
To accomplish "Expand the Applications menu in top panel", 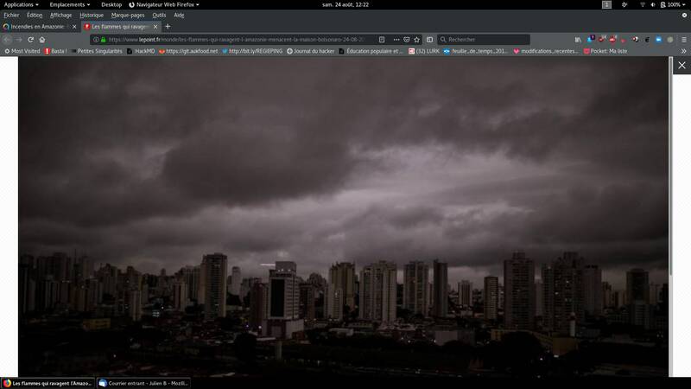I will pos(22,4).
